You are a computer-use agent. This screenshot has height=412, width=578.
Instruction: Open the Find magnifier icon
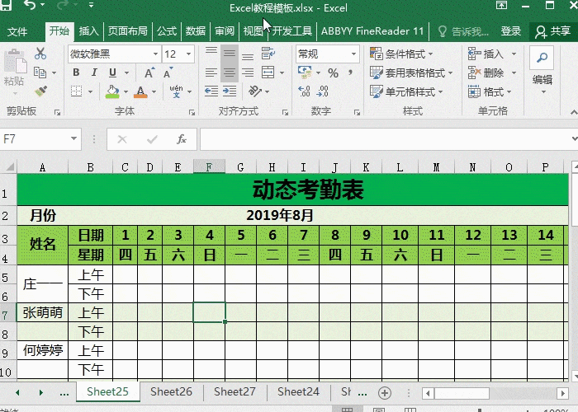(x=542, y=59)
